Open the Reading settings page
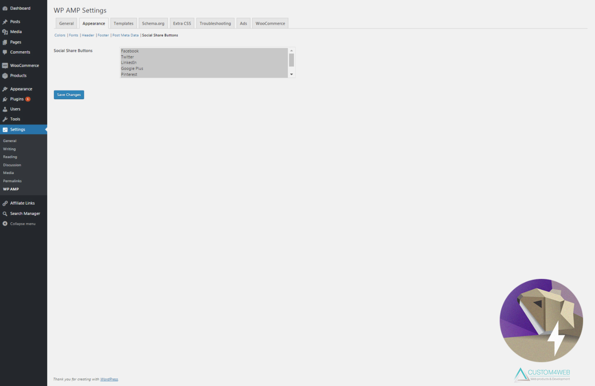Screen dimensions: 595x386 click(10, 157)
